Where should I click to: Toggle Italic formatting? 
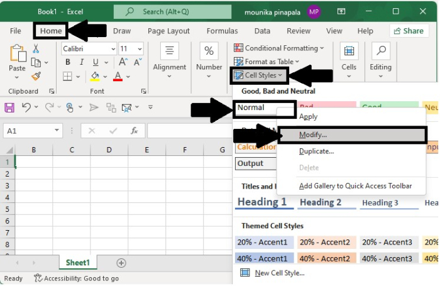82,62
